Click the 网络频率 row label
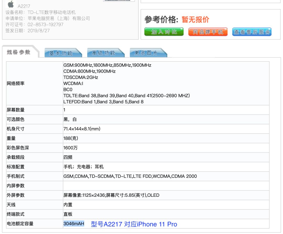The image size is (283, 234). click(15, 83)
